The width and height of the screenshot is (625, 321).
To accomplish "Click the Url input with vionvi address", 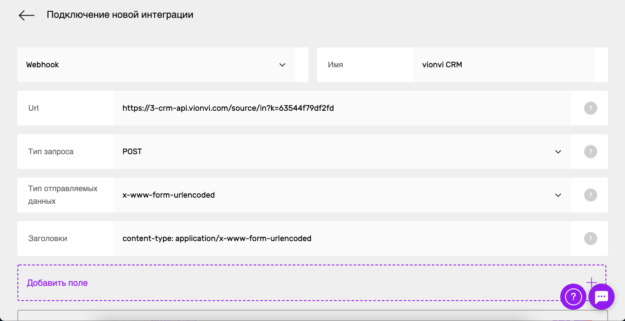I will [x=342, y=108].
